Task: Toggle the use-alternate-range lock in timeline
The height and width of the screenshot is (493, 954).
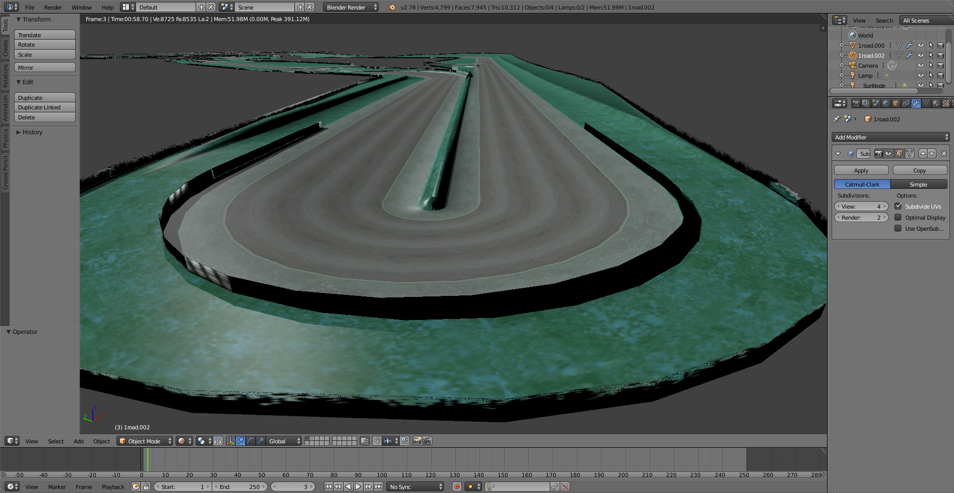Action: tap(146, 486)
